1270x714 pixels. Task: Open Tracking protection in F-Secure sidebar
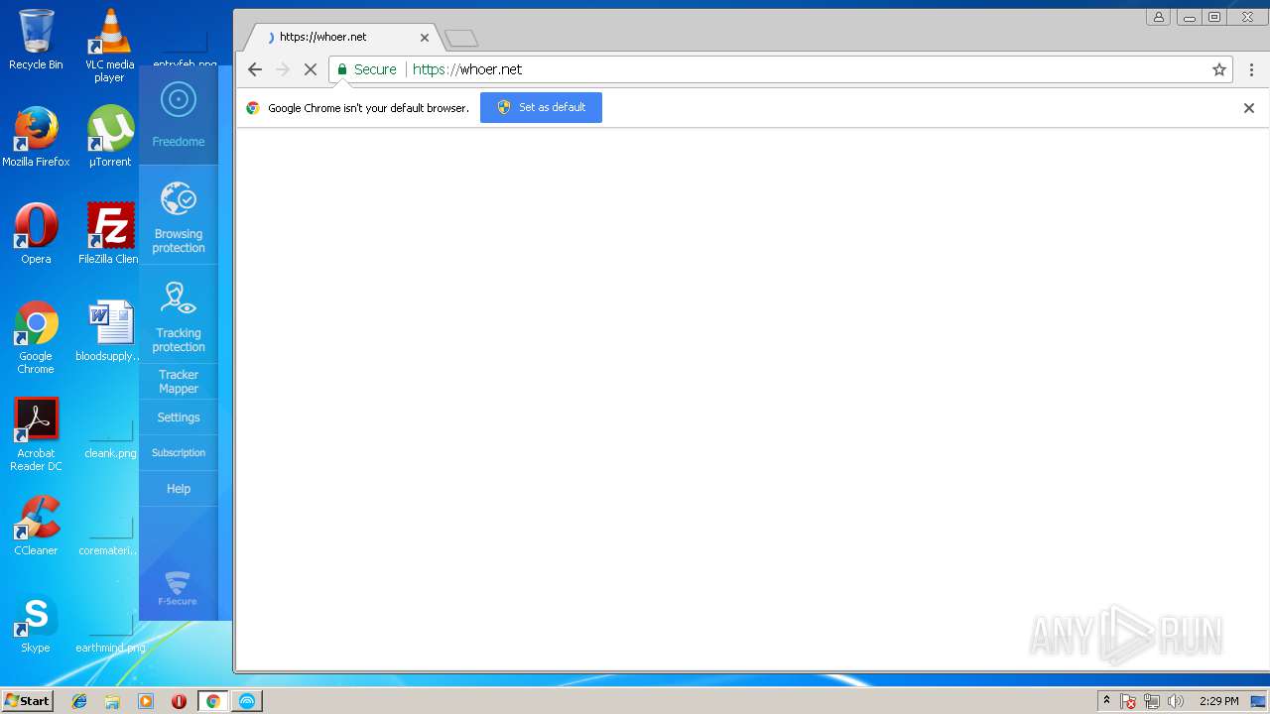tap(179, 314)
